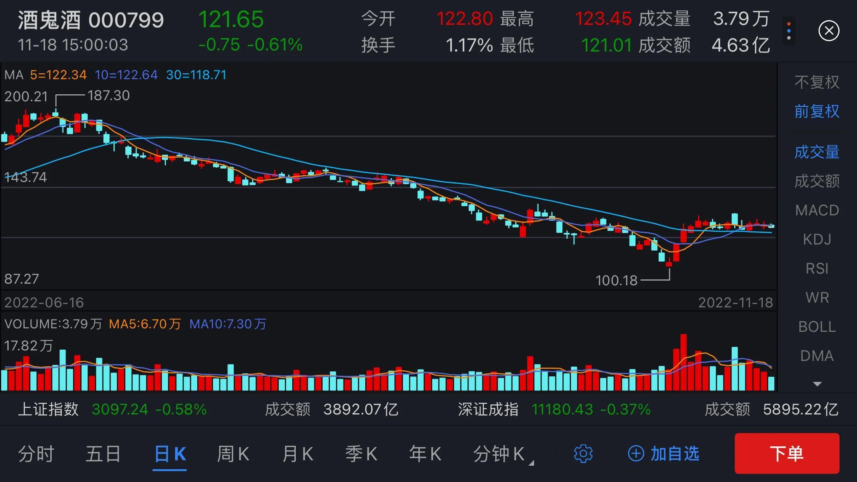Tap the volume MA5:6.70万 legend
The image size is (857, 482).
[x=145, y=324]
